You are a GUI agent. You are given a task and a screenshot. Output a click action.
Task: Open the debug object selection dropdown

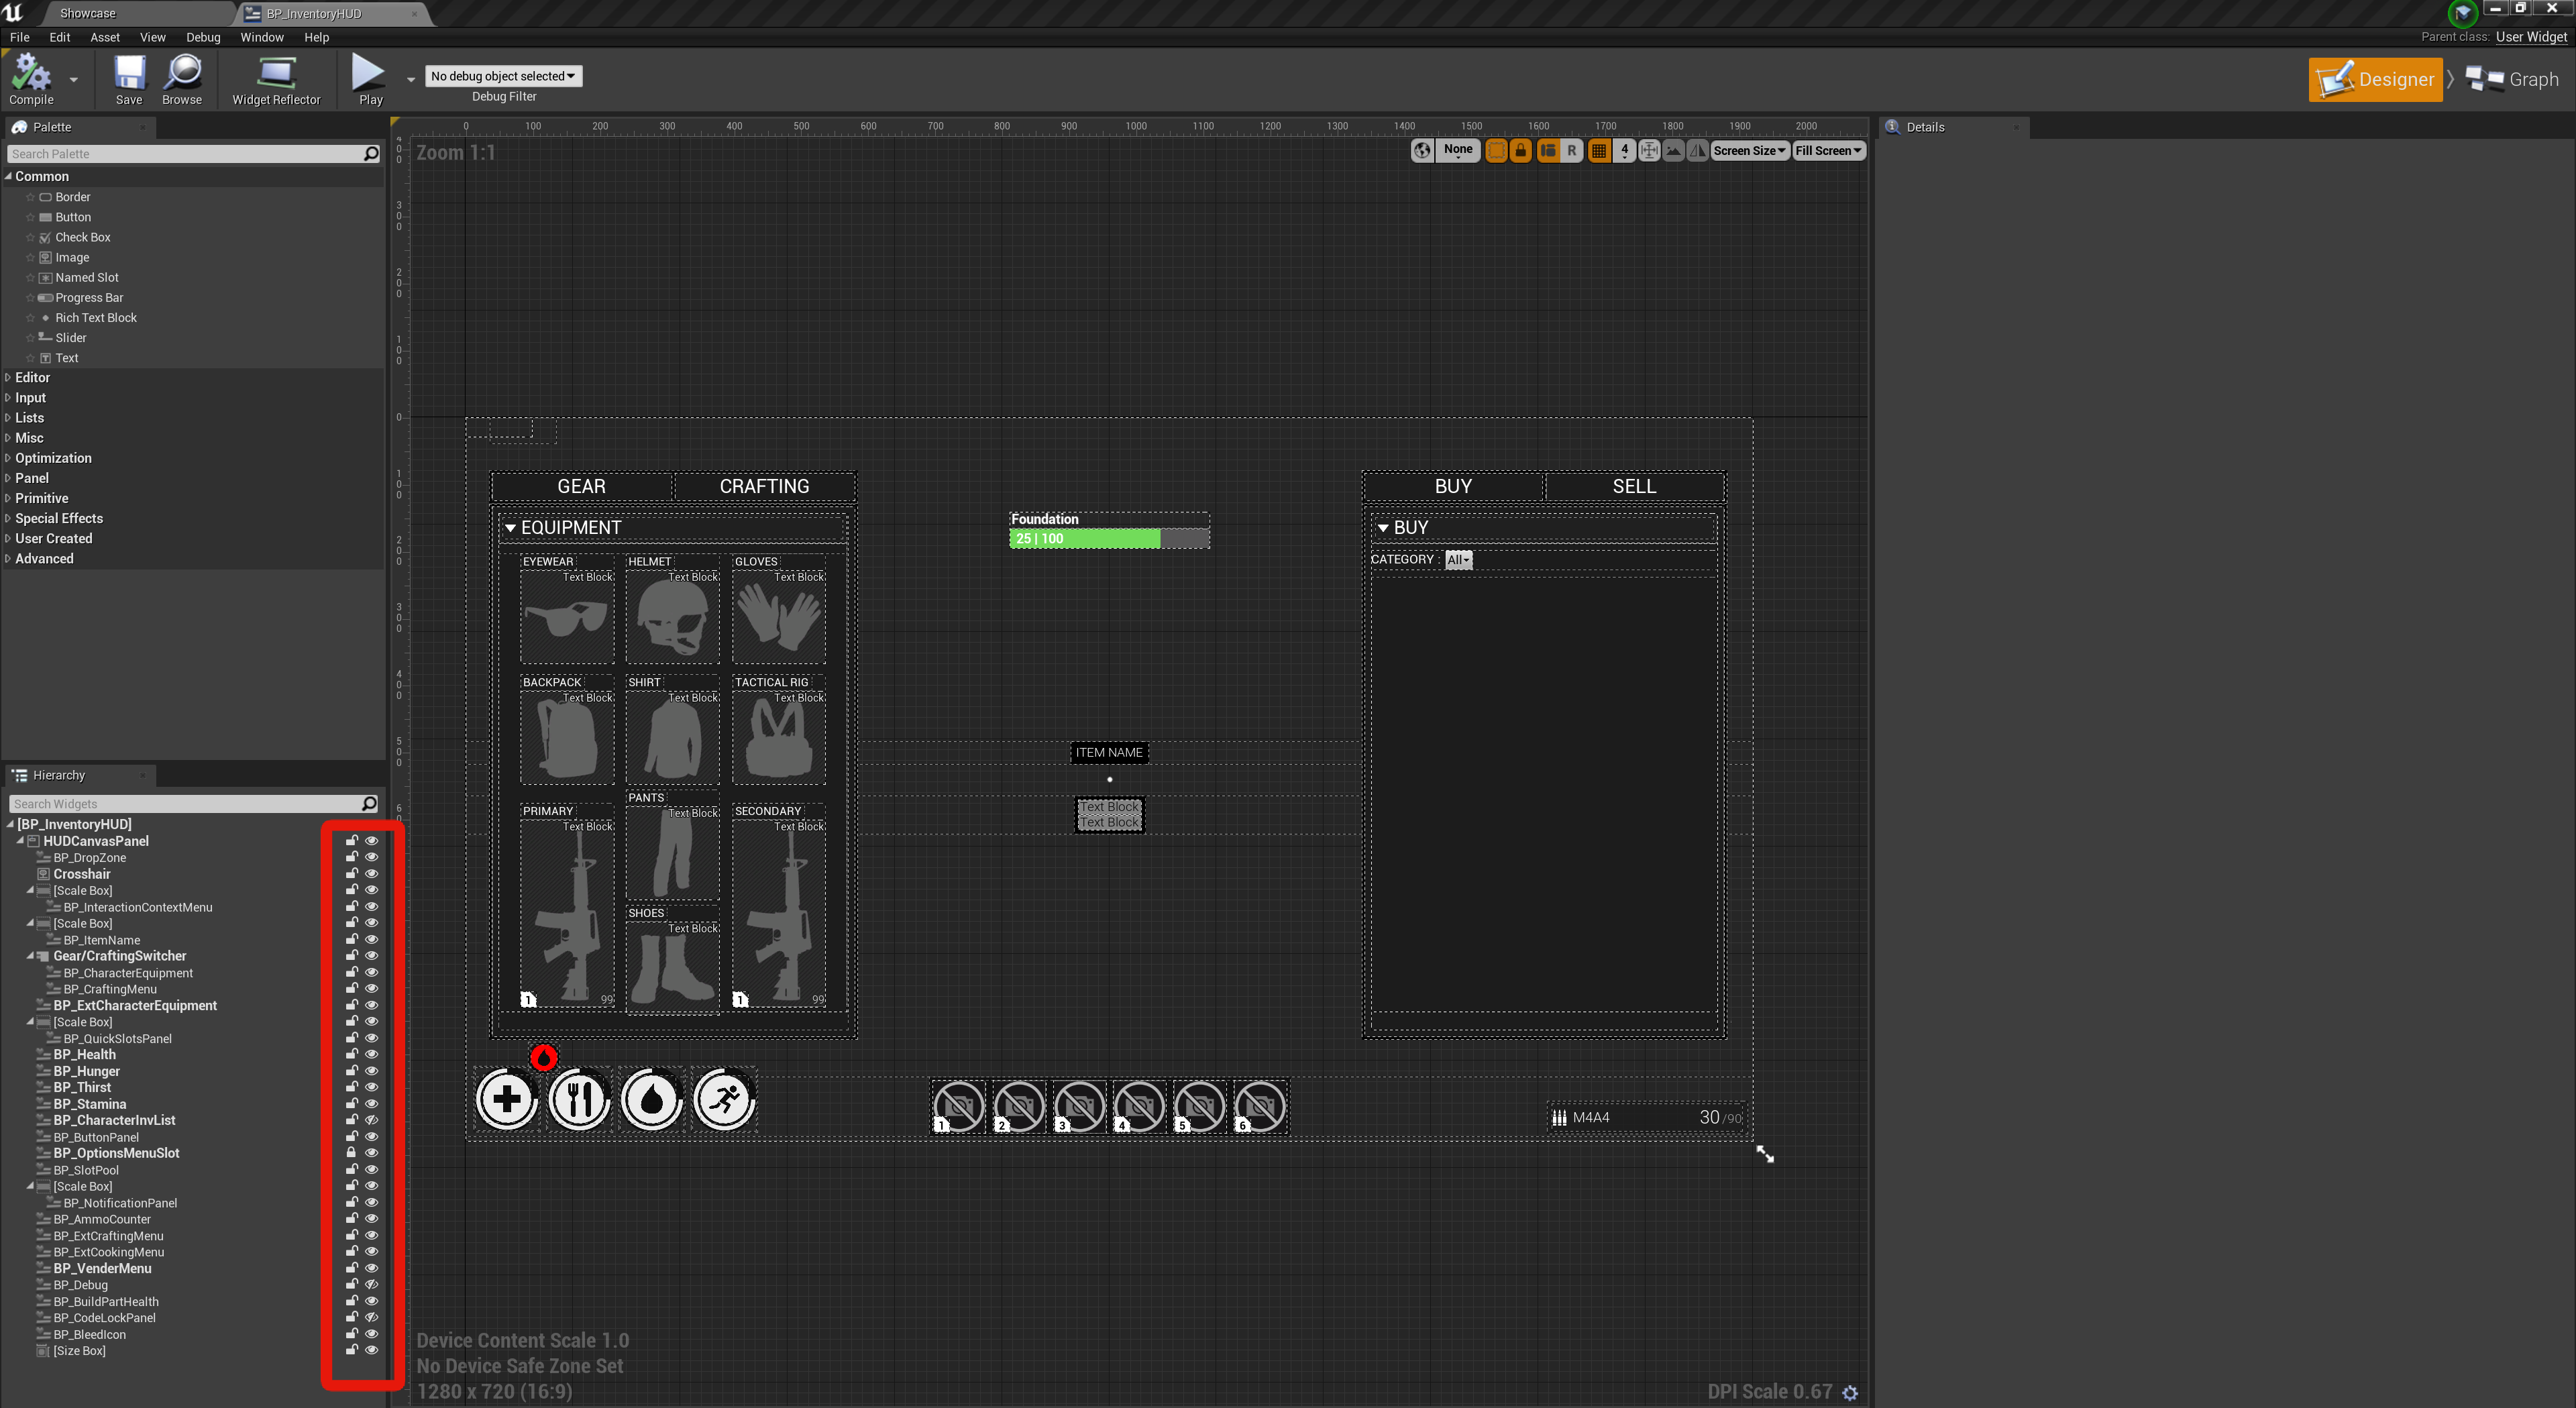click(x=503, y=76)
